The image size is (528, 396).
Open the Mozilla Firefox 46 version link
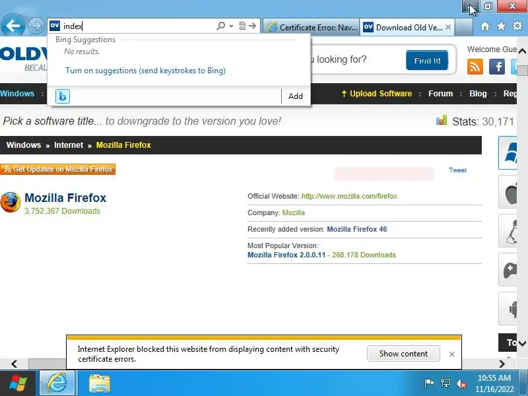tap(357, 229)
